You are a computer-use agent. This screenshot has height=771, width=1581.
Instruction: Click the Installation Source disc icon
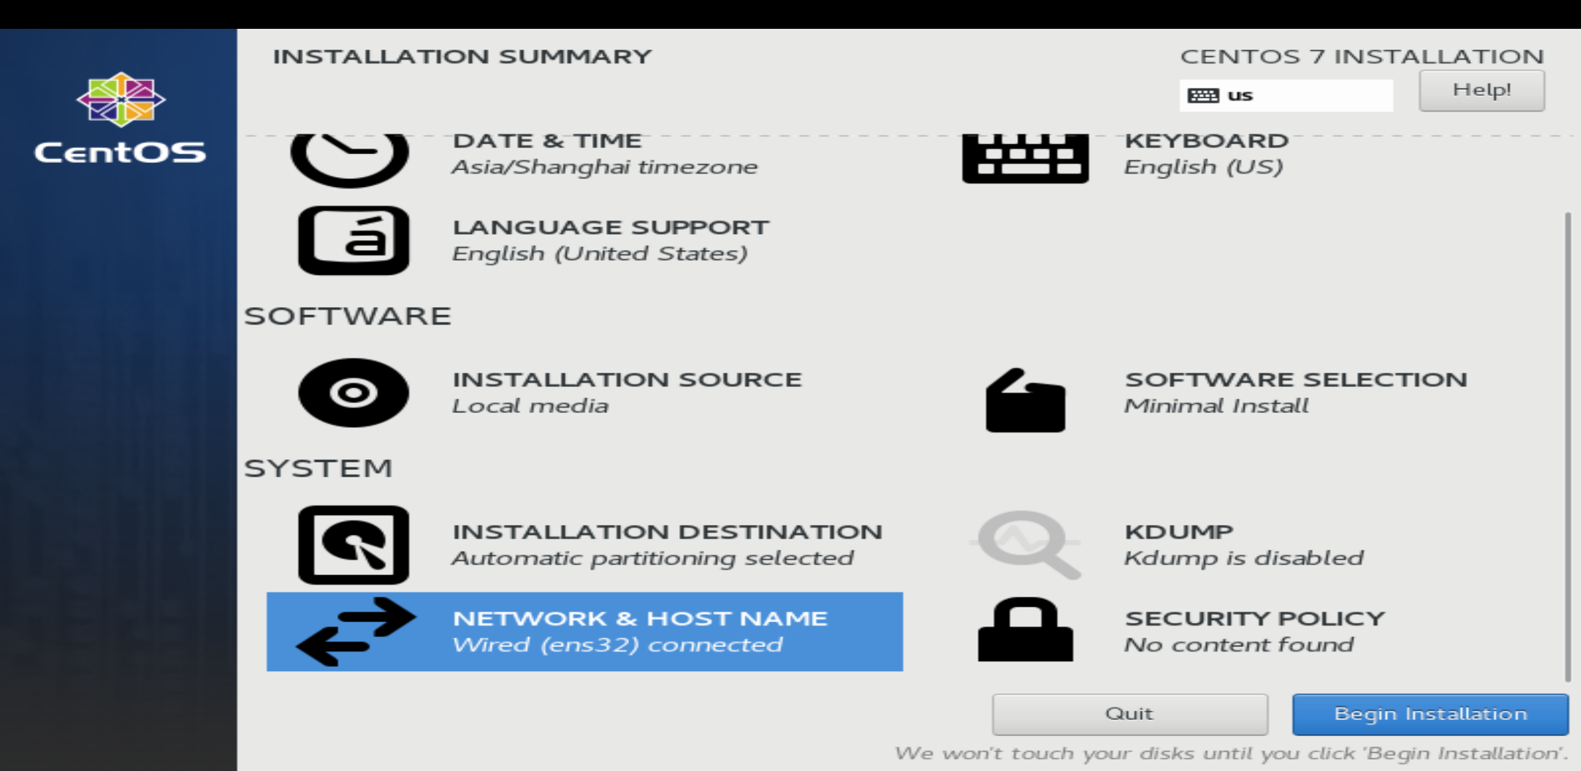353,393
